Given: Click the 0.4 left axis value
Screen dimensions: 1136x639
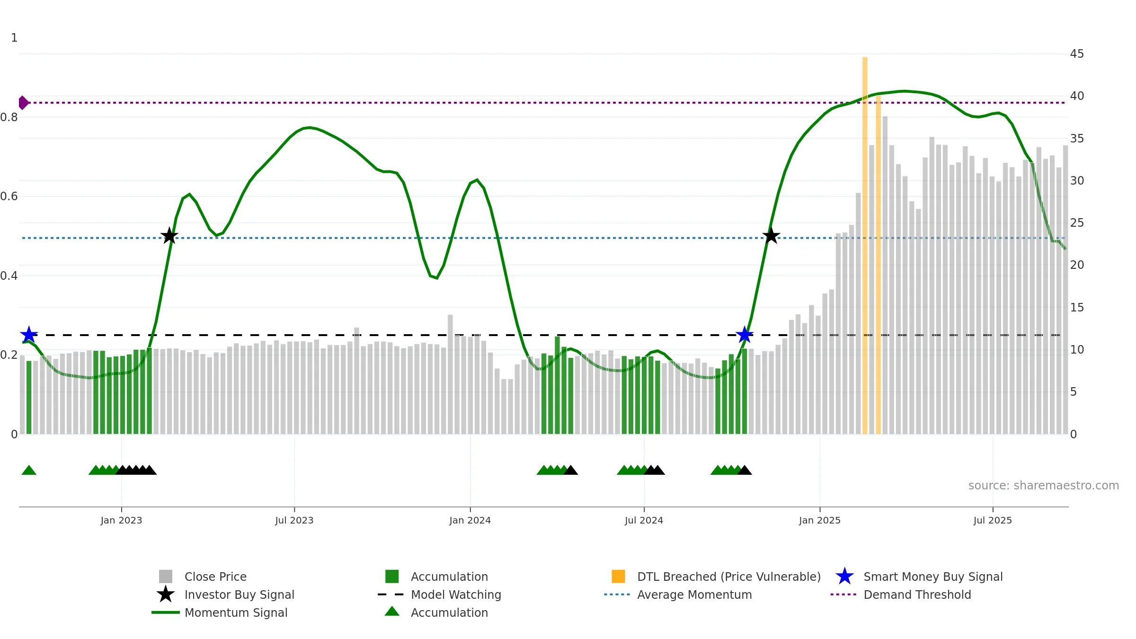Looking at the screenshot, I should 9,275.
